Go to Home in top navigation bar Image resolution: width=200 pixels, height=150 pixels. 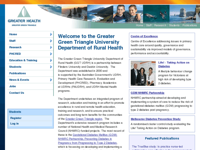pyautogui.click(x=139, y=25)
